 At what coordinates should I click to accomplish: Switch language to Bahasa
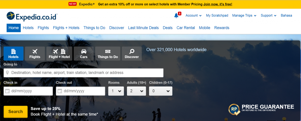click(286, 16)
